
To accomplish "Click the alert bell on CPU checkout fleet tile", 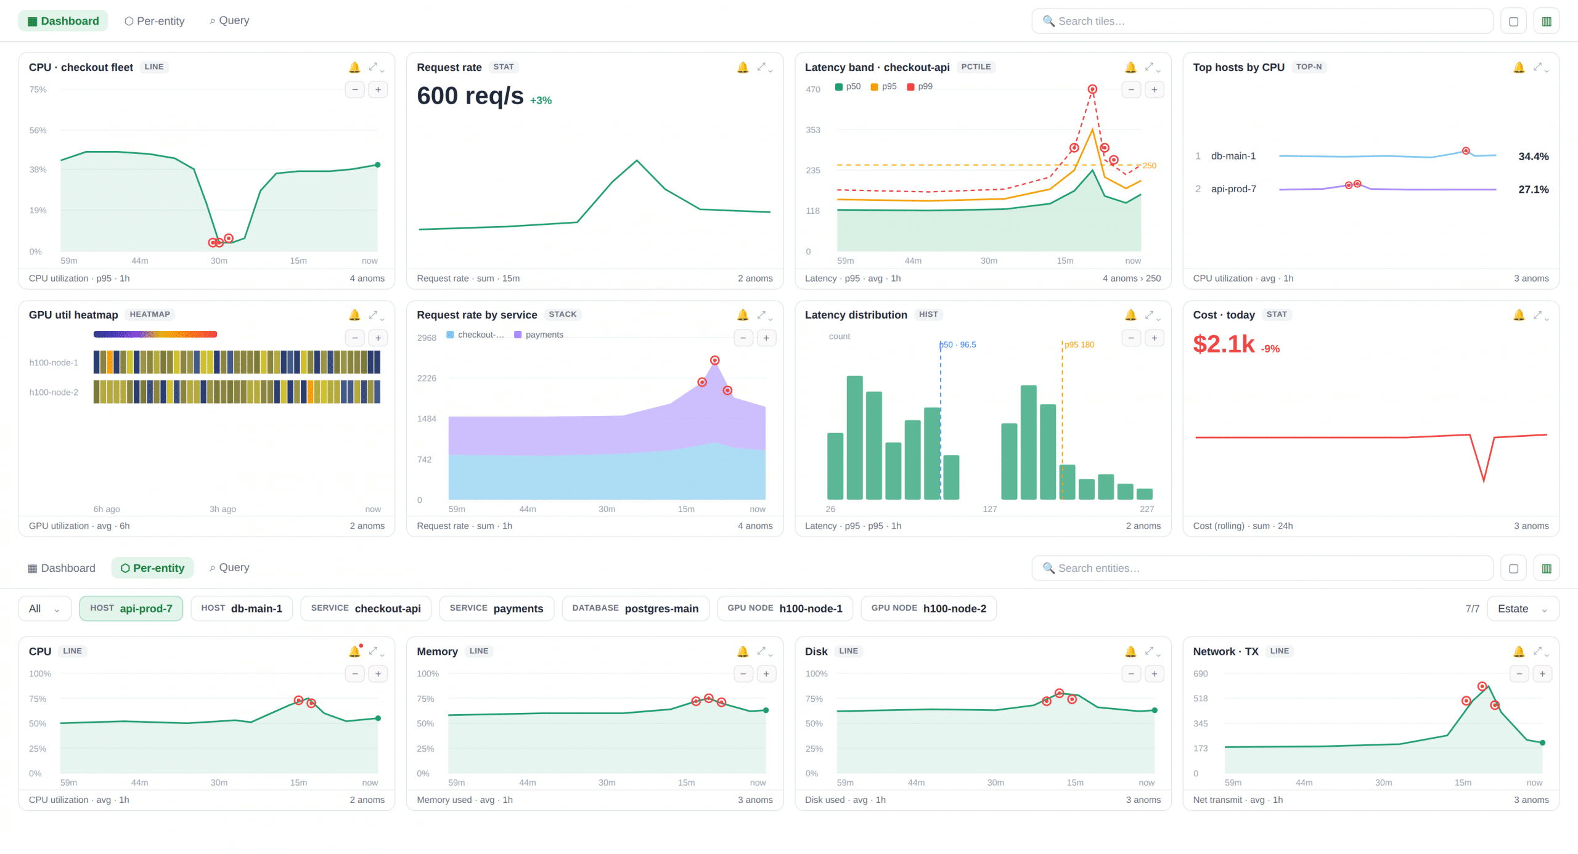I will 354,67.
